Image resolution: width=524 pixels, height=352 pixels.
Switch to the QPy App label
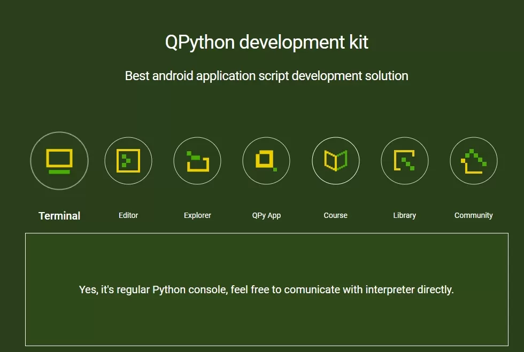(266, 215)
